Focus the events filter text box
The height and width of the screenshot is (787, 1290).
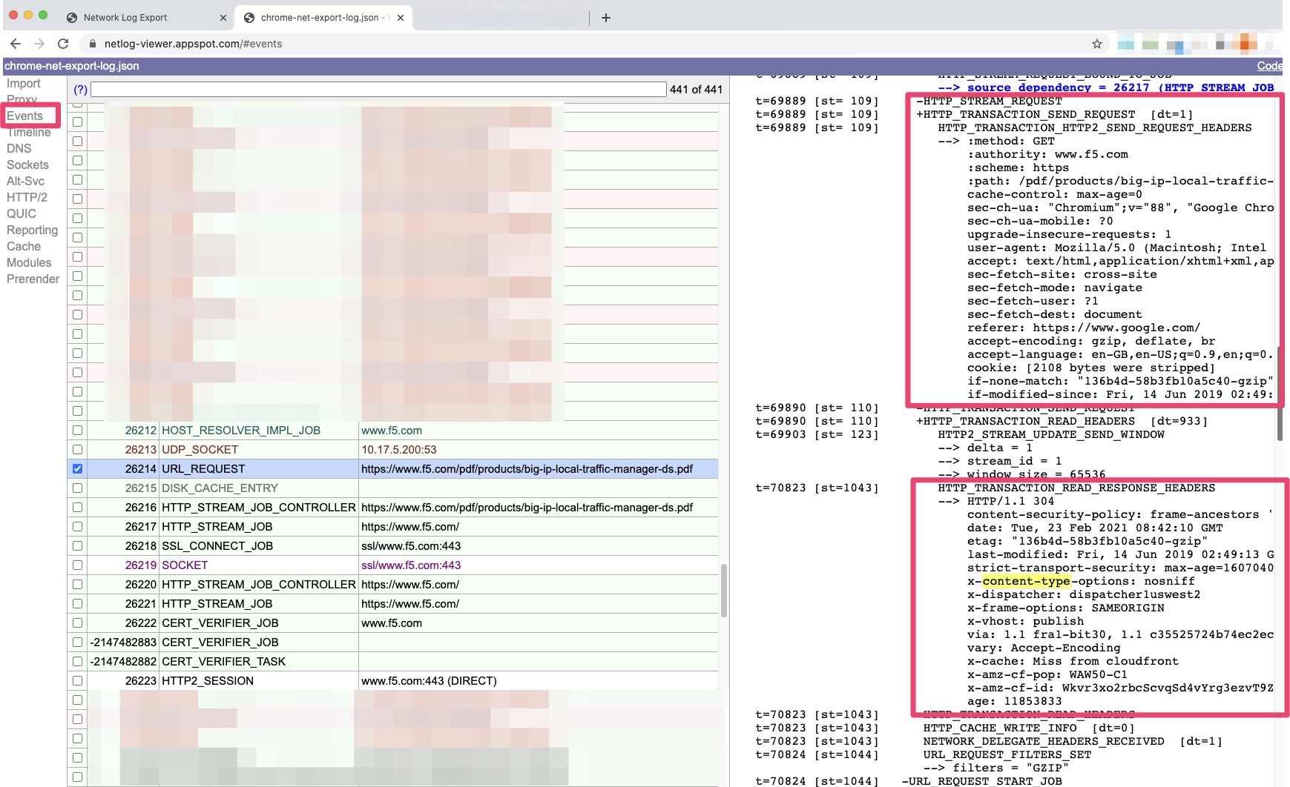point(378,89)
